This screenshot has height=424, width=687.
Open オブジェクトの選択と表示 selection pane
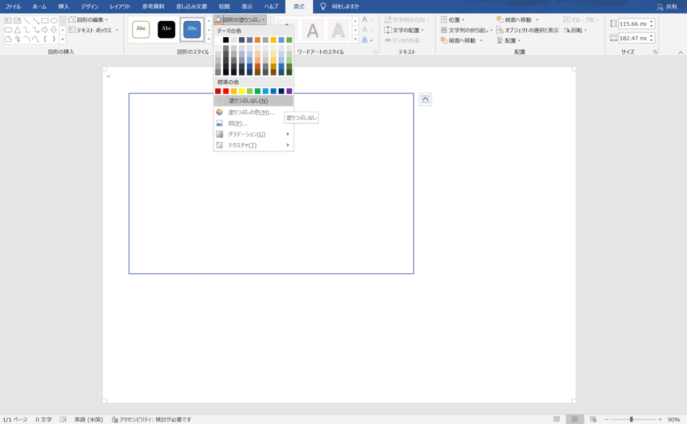pos(527,30)
